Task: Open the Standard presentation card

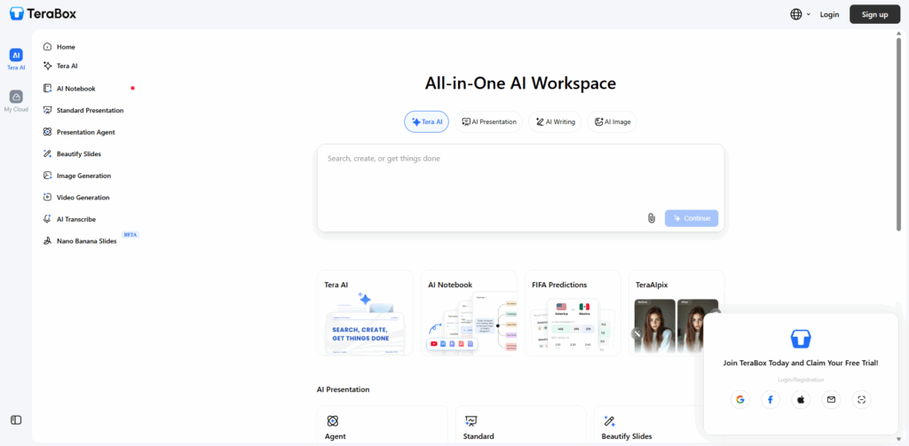Action: click(520, 425)
